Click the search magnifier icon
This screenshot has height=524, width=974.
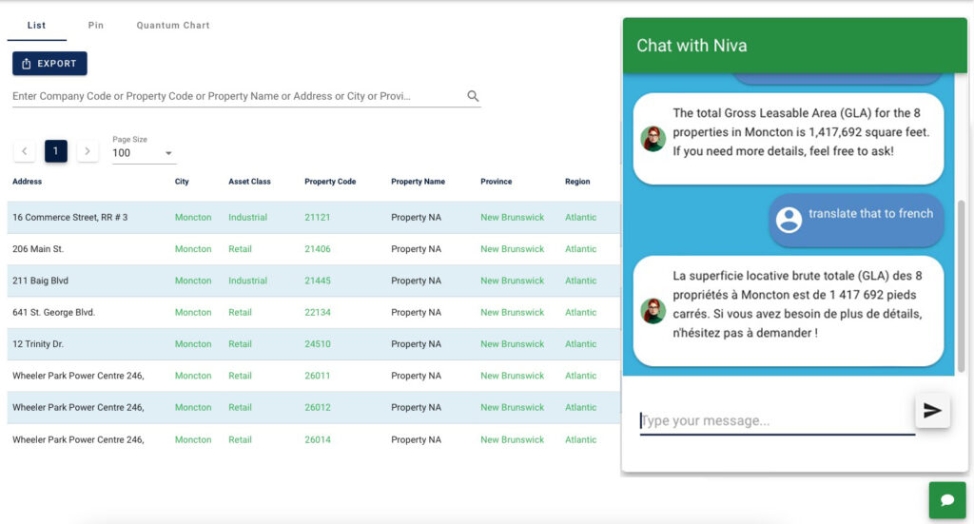(x=473, y=96)
